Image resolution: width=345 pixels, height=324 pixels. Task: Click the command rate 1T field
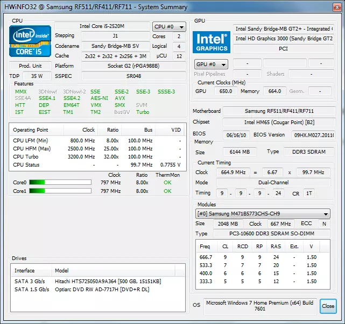pos(309,193)
